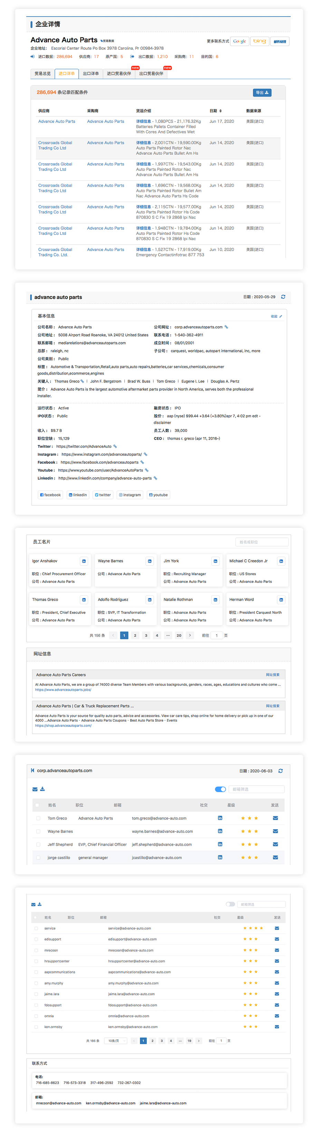The width and height of the screenshot is (318, 1140).
Task: Open LinkedIn icon on Jim York's card
Action: (x=215, y=561)
